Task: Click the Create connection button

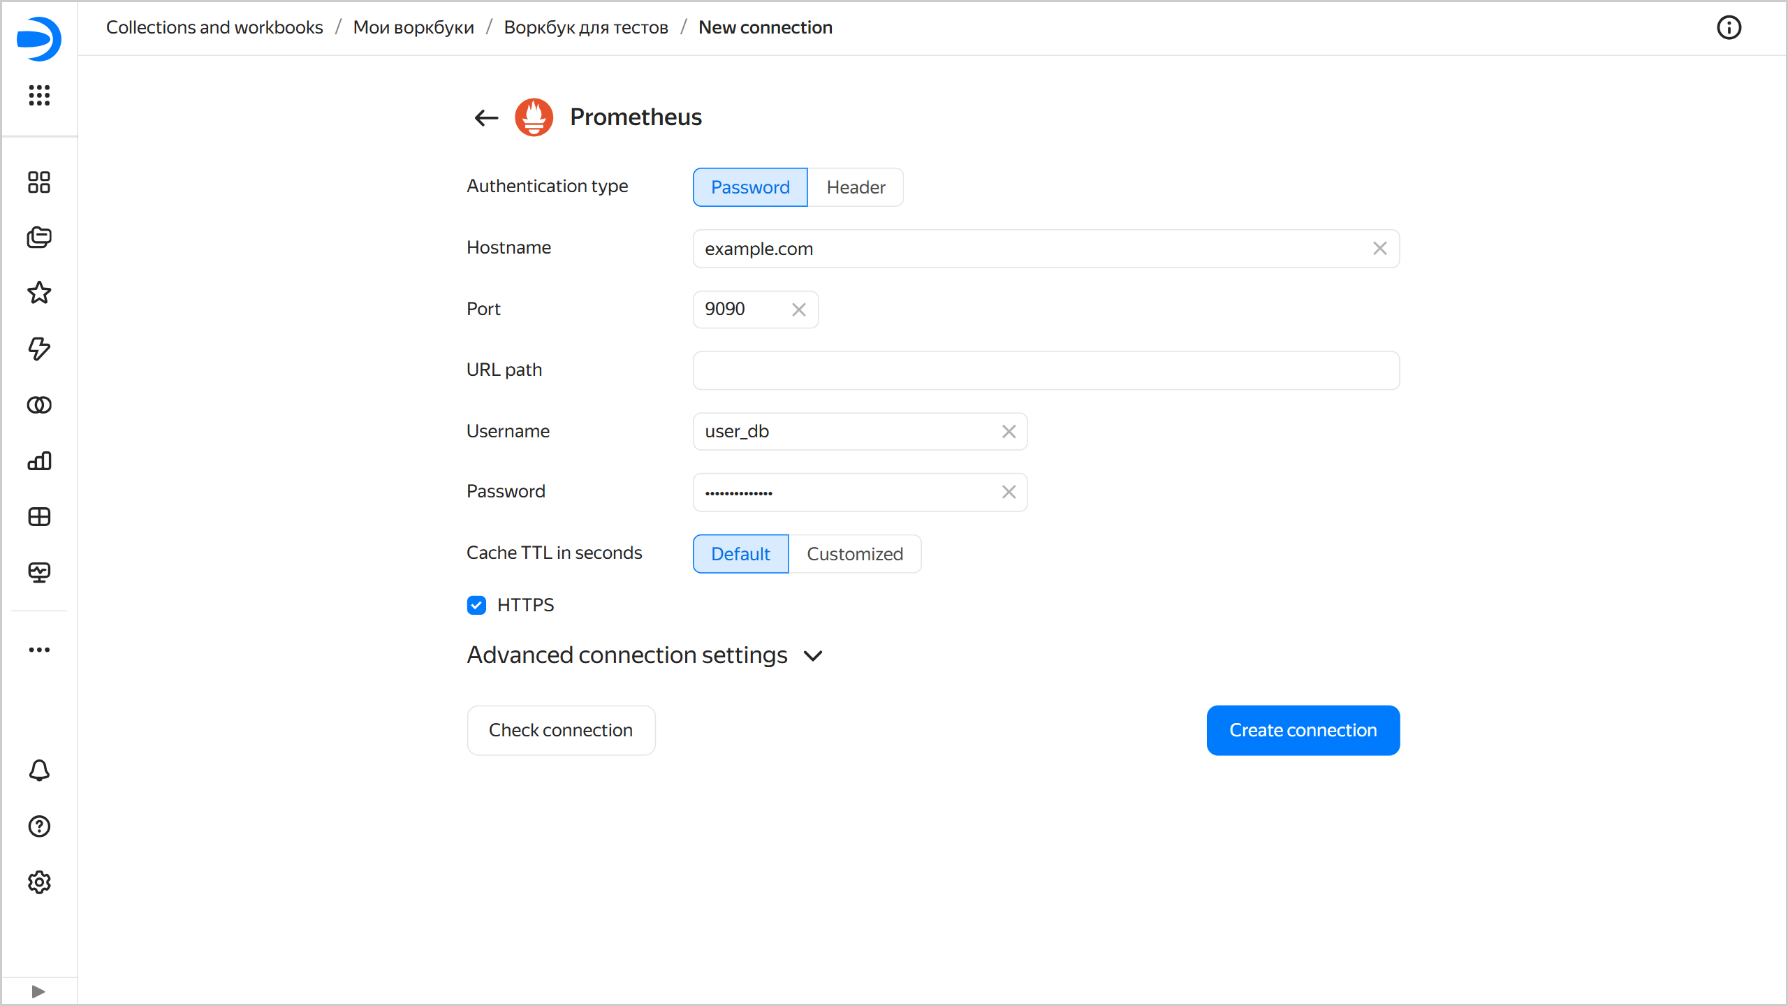Action: pyautogui.click(x=1303, y=730)
